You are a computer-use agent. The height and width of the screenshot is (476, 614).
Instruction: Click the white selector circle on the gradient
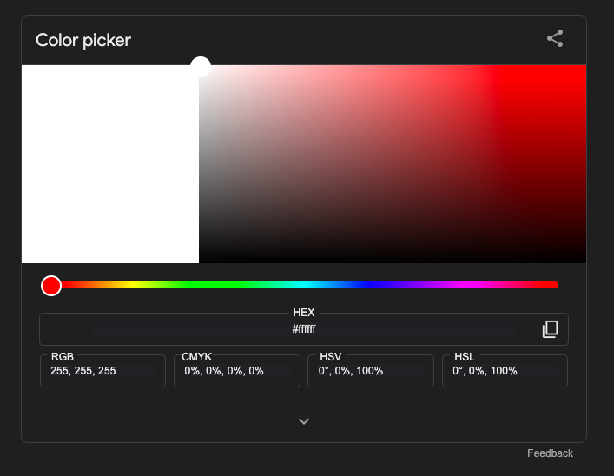201,67
